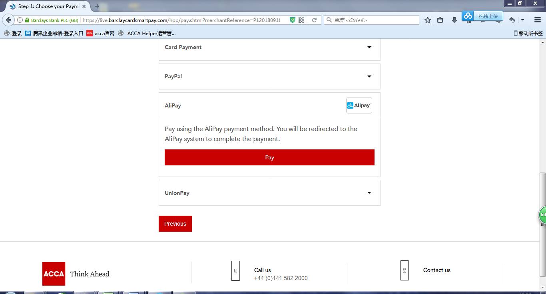This screenshot has width=546, height=294.
Task: Bookmark this page with the star icon
Action: coord(428,20)
